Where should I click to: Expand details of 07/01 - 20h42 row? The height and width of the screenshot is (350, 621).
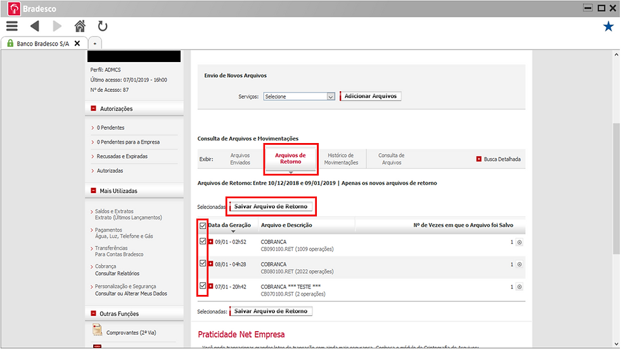[x=210, y=286]
